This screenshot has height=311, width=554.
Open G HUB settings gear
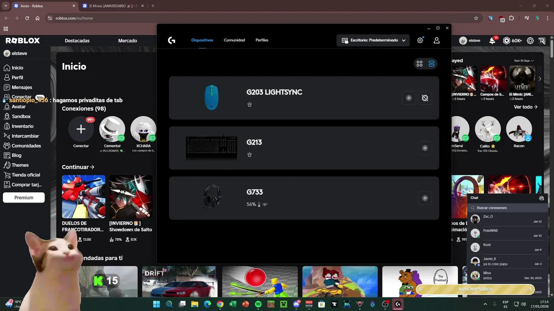click(x=420, y=40)
